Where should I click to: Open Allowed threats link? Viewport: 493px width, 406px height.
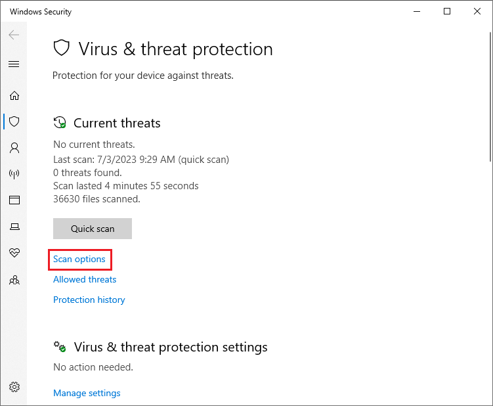coord(85,279)
